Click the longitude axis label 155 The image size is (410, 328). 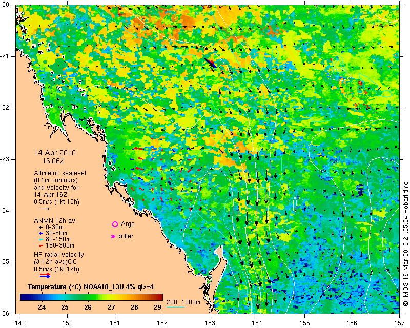click(304, 323)
